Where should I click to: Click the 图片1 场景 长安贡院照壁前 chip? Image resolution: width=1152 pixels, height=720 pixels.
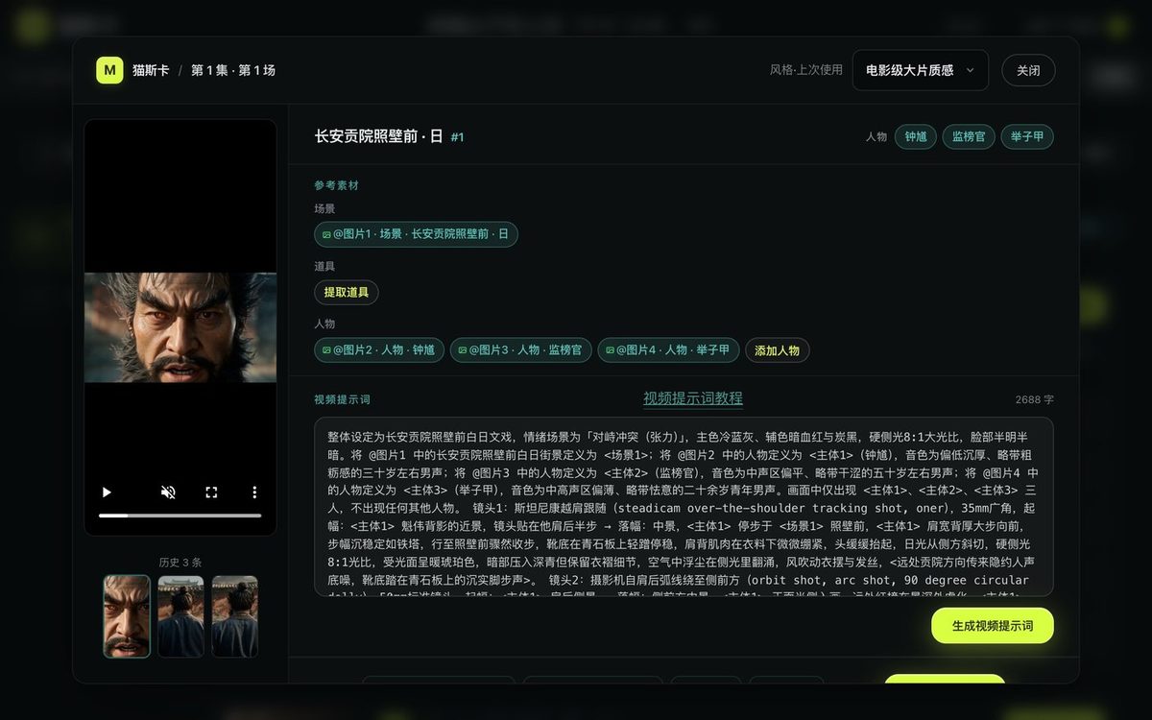[416, 234]
